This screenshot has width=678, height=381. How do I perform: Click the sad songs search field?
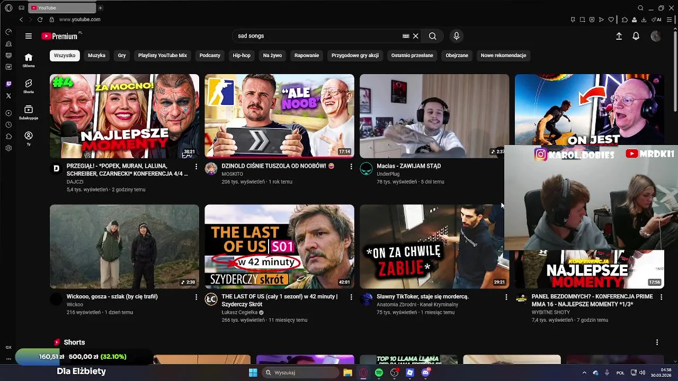tap(318, 36)
